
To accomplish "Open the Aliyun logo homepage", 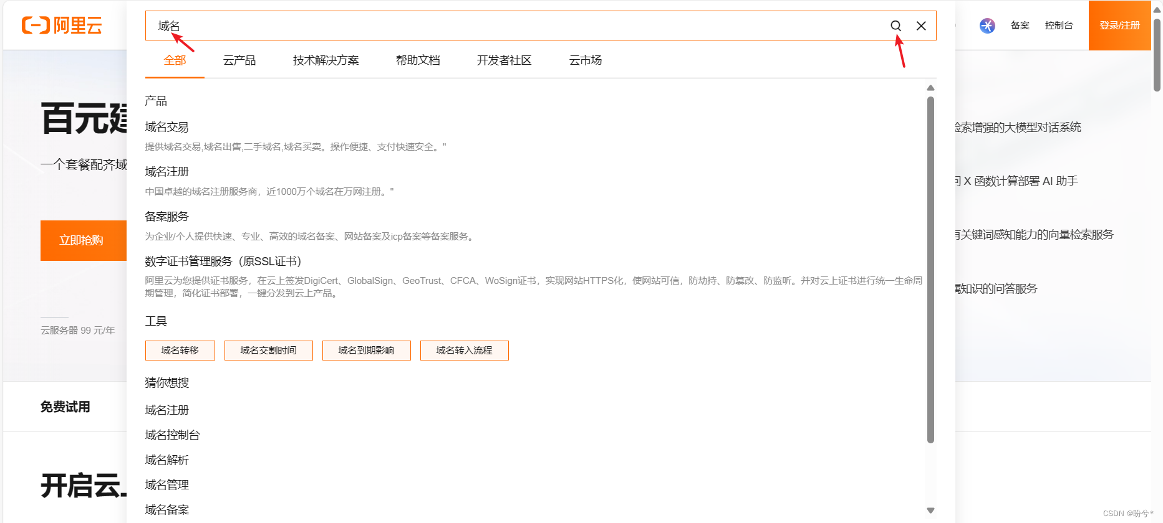I will click(62, 26).
